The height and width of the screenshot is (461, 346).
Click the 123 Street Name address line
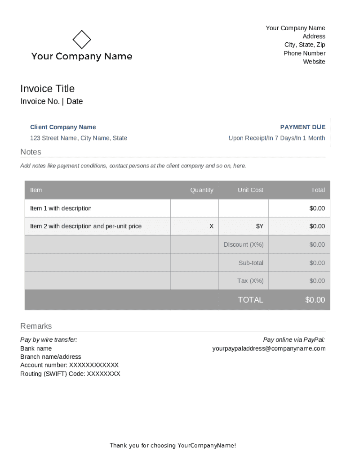(79, 138)
